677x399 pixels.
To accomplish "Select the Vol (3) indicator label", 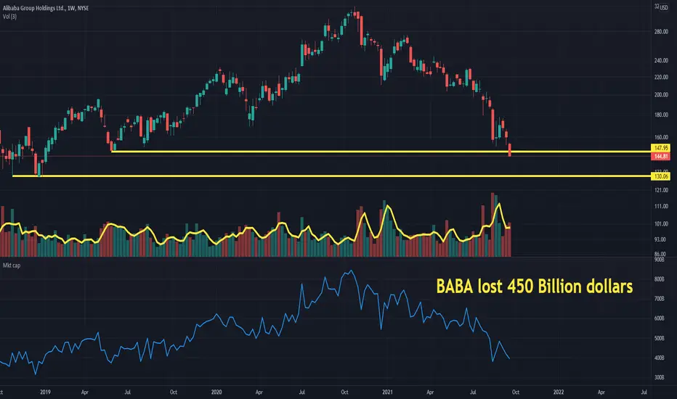I will (10, 17).
